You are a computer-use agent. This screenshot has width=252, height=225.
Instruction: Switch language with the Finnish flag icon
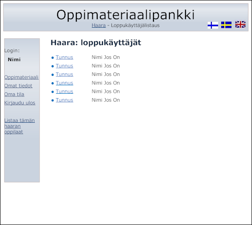[213, 25]
